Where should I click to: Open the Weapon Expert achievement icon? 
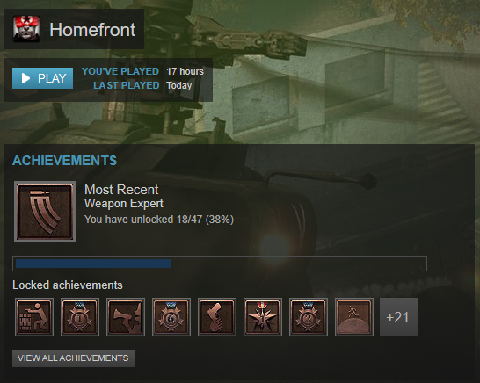[x=45, y=212]
